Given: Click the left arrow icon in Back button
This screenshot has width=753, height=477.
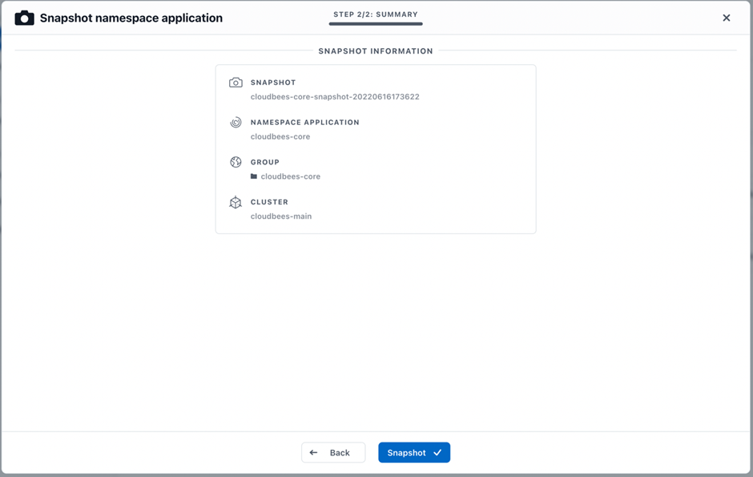Looking at the screenshot, I should click(x=313, y=452).
